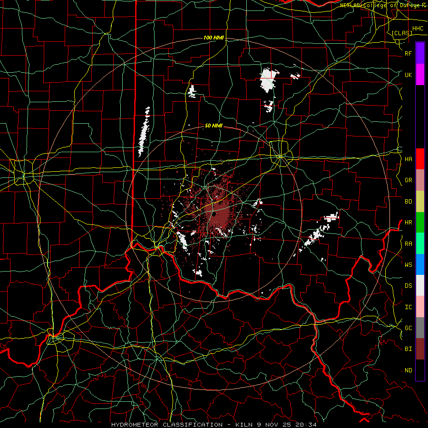
Task: Click the GC legend label
Action: 408,328
